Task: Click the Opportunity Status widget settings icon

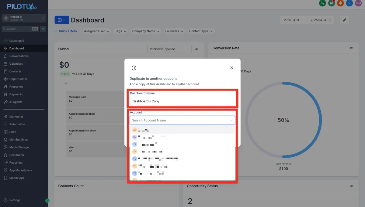Action: pyautogui.click(x=351, y=186)
